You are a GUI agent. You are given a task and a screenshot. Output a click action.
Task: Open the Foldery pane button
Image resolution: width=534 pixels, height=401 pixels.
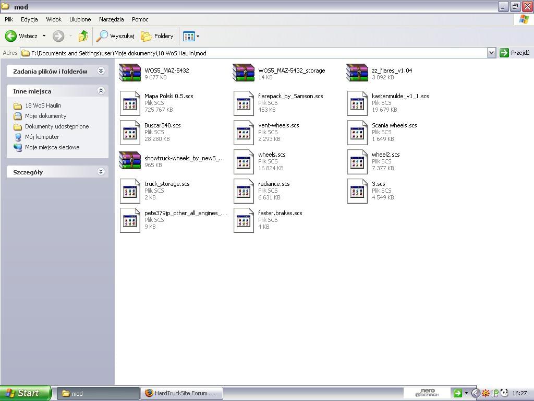[x=157, y=36]
